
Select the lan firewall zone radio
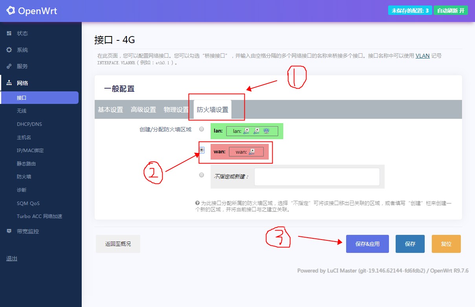coord(202,129)
